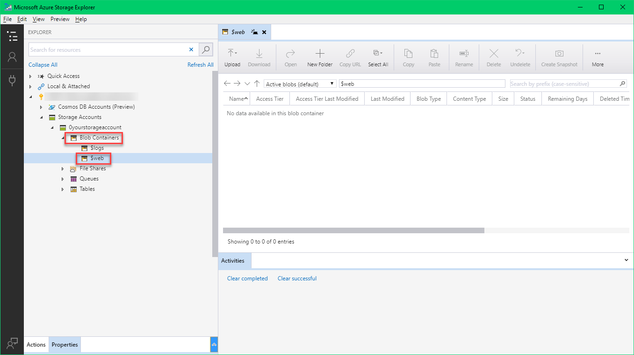Click the Copy URL toolbar button

pos(350,58)
